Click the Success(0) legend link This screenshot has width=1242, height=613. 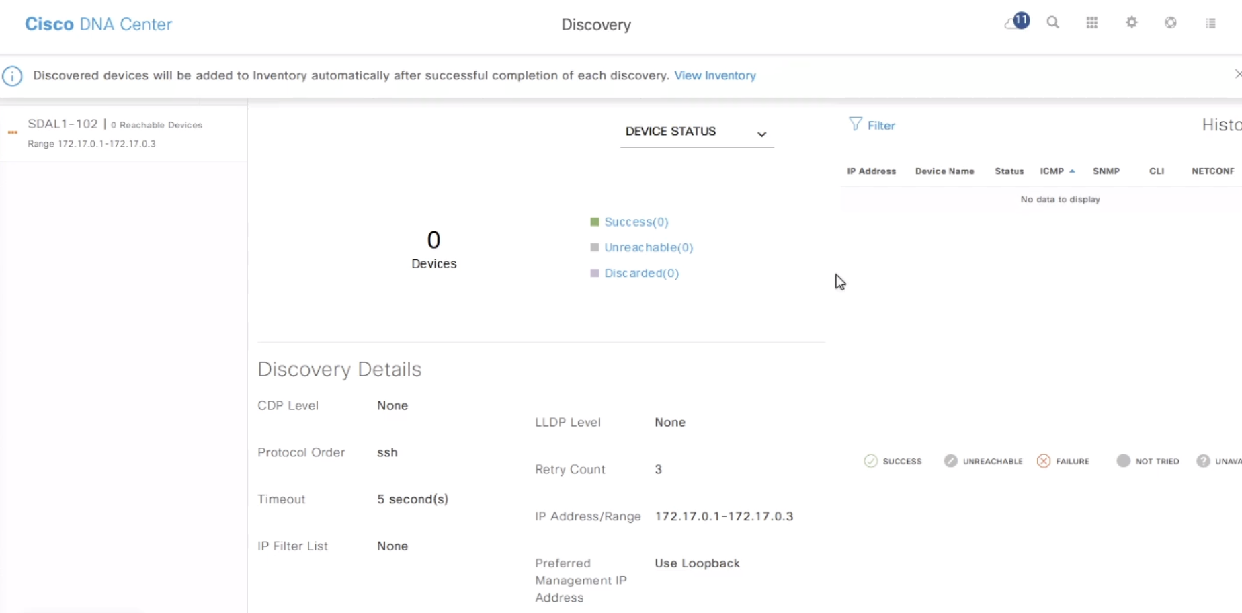point(636,222)
